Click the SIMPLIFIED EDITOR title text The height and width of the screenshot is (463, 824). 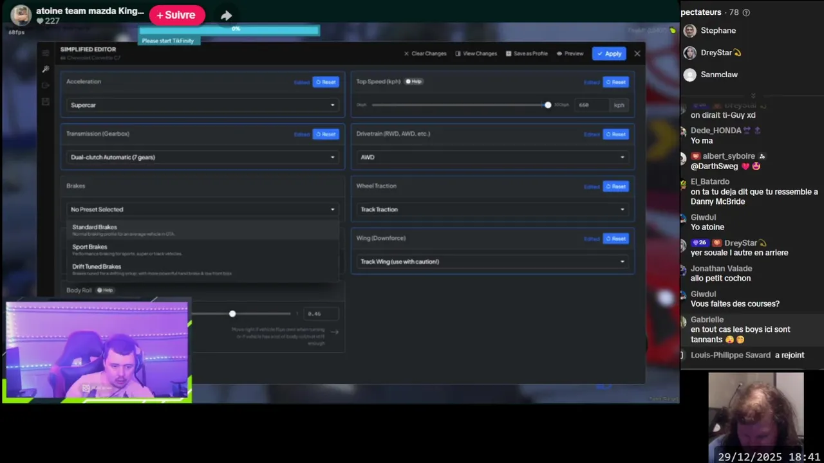click(88, 50)
